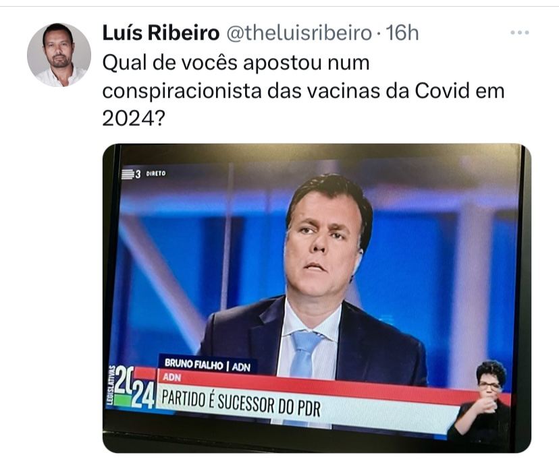Open the 16h timestamp link
Screen dimensions: 559x459
(402, 33)
